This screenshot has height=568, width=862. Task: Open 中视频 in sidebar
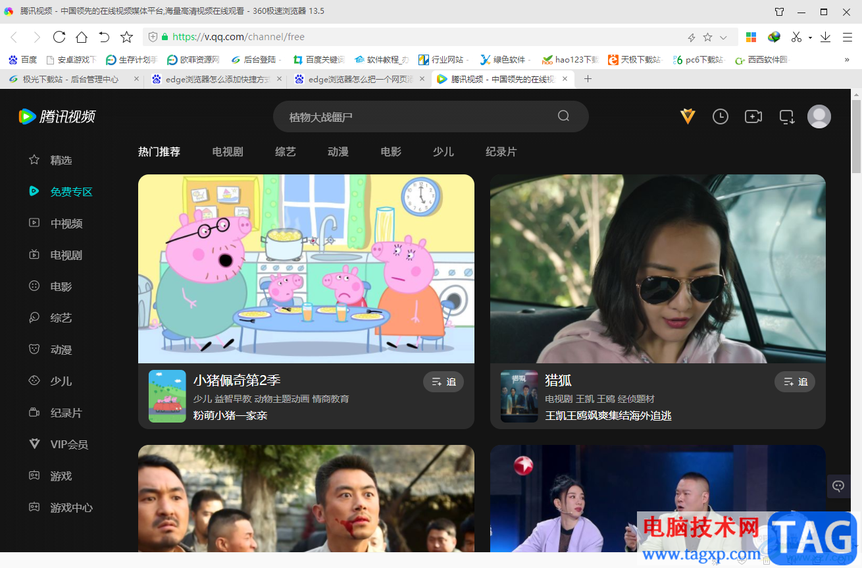(56, 223)
